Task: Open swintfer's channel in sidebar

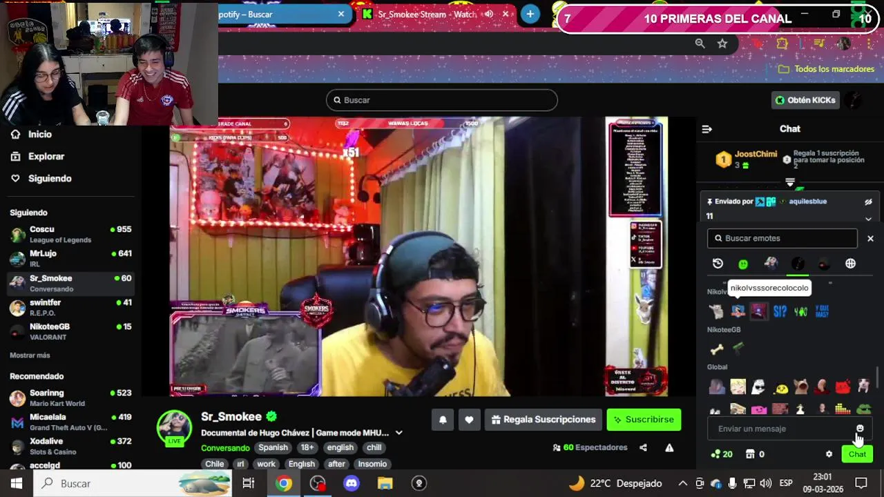Action: 69,307
